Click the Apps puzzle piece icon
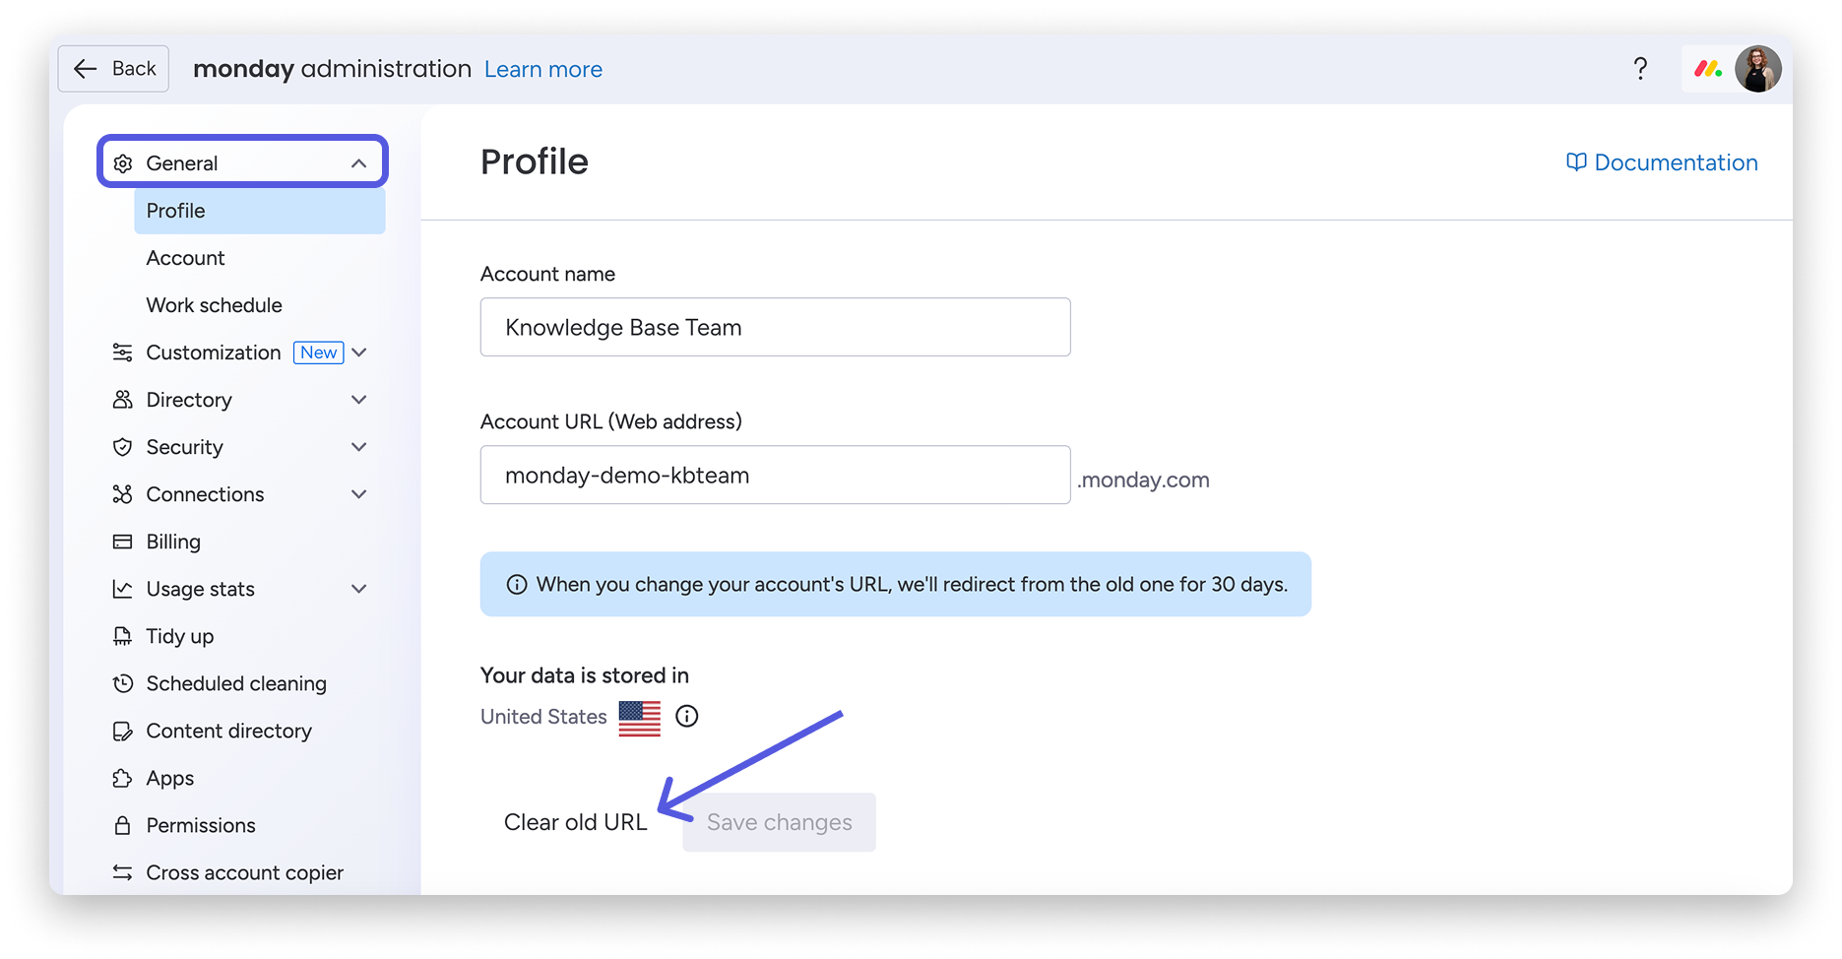 click(x=123, y=778)
